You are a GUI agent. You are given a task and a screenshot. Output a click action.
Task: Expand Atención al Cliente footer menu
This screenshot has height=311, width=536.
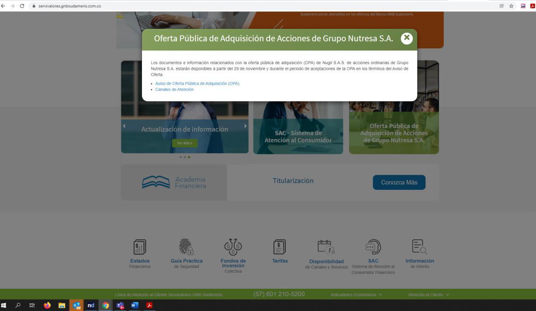pos(429,295)
